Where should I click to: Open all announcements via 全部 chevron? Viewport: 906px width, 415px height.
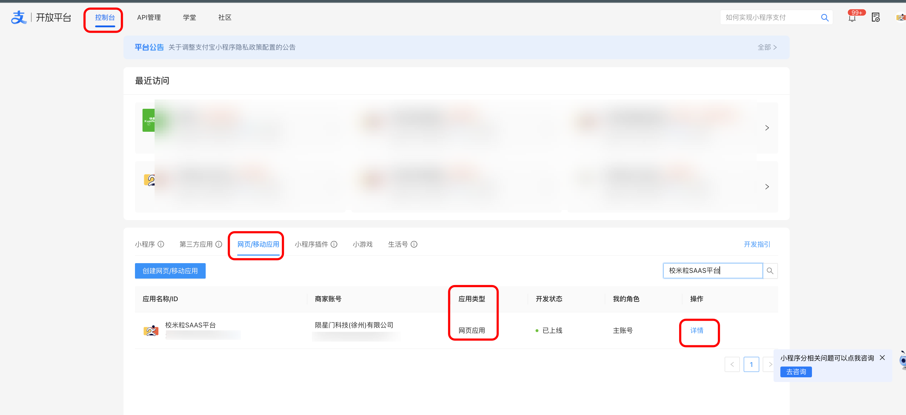(x=767, y=47)
